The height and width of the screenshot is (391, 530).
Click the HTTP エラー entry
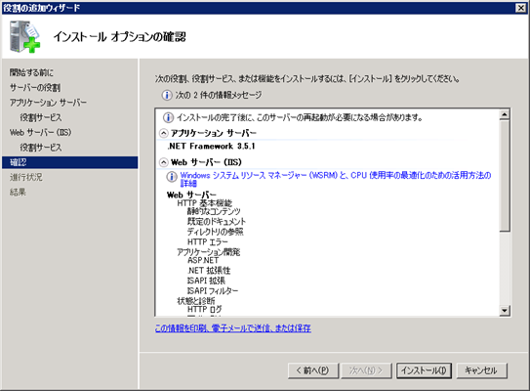tap(208, 242)
